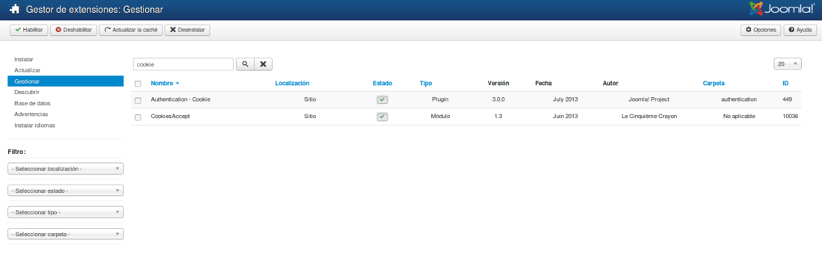Click the puzzle piece extensions icon

15,10
